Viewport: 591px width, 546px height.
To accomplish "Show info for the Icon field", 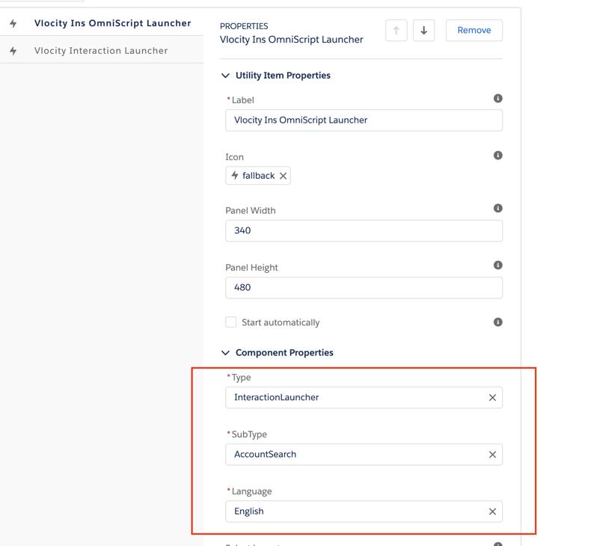I will coord(497,156).
